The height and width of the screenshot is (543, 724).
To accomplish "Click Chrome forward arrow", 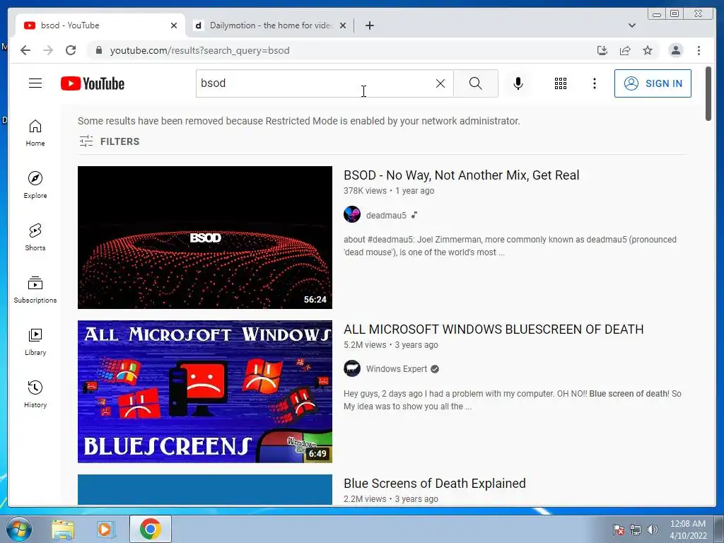I will pyautogui.click(x=48, y=50).
